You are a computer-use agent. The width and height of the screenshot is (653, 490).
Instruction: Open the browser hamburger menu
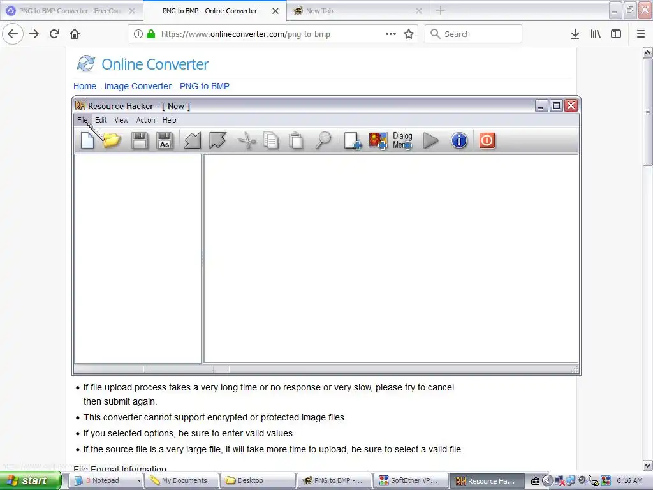coord(640,34)
